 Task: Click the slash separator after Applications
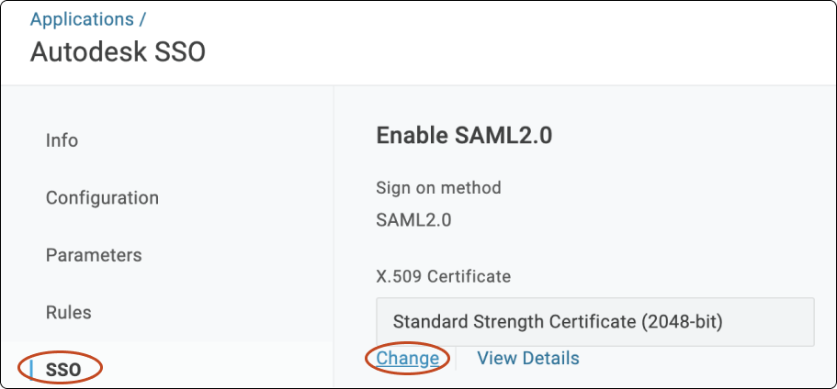[142, 19]
